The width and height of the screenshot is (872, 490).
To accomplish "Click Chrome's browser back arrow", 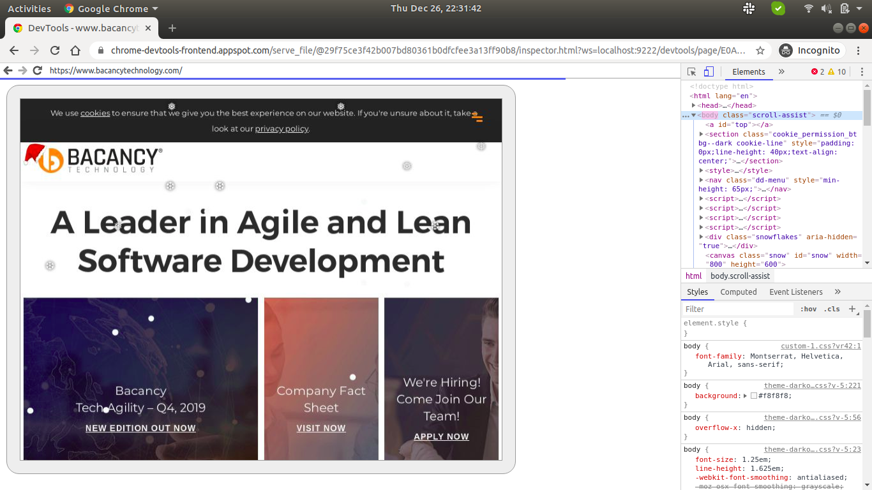I will (x=14, y=50).
